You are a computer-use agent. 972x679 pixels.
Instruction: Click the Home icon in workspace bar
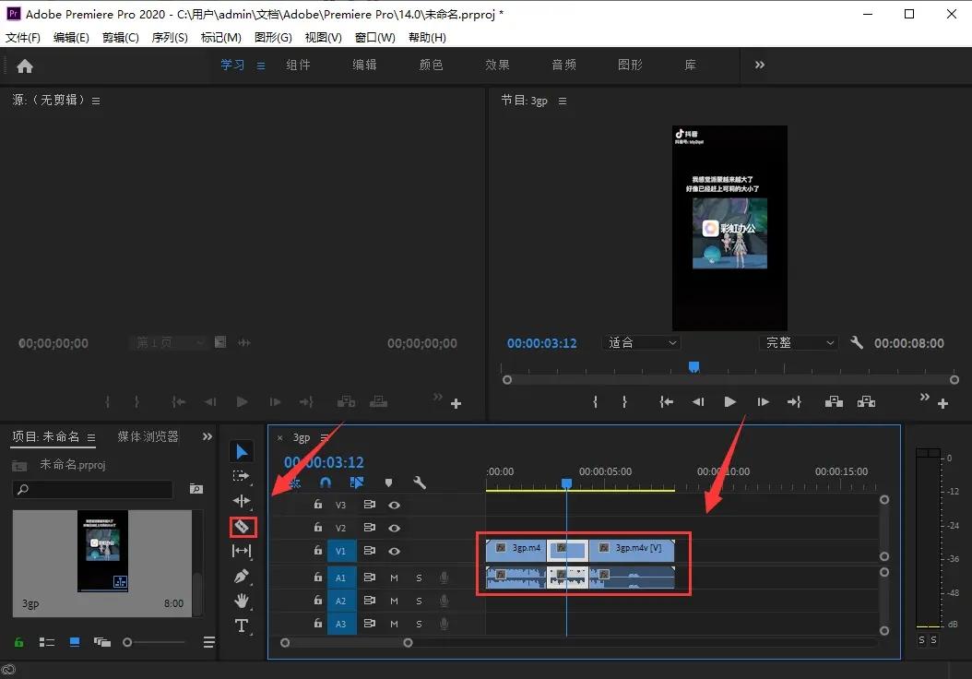[25, 66]
